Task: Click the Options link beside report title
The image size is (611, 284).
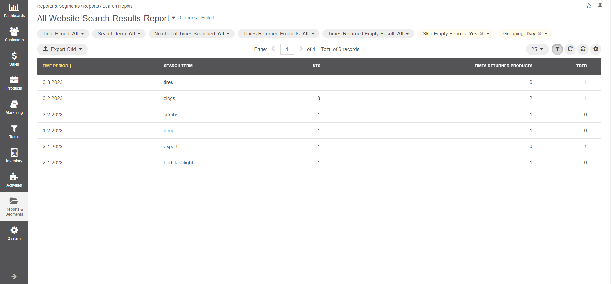Action: pyautogui.click(x=188, y=18)
